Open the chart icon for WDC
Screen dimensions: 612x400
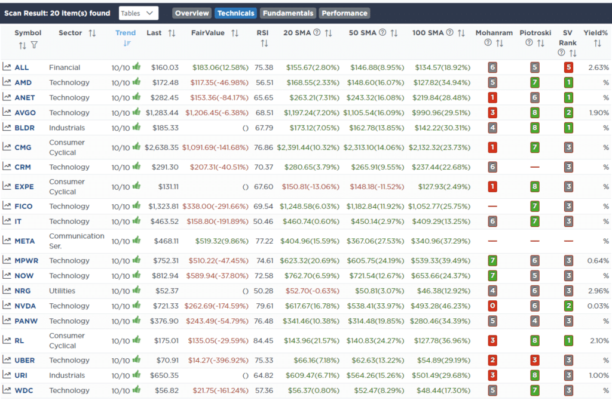pyautogui.click(x=7, y=389)
